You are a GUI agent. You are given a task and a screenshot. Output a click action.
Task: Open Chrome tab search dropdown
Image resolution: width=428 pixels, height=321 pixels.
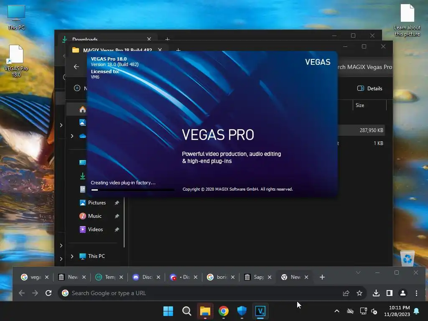358,273
